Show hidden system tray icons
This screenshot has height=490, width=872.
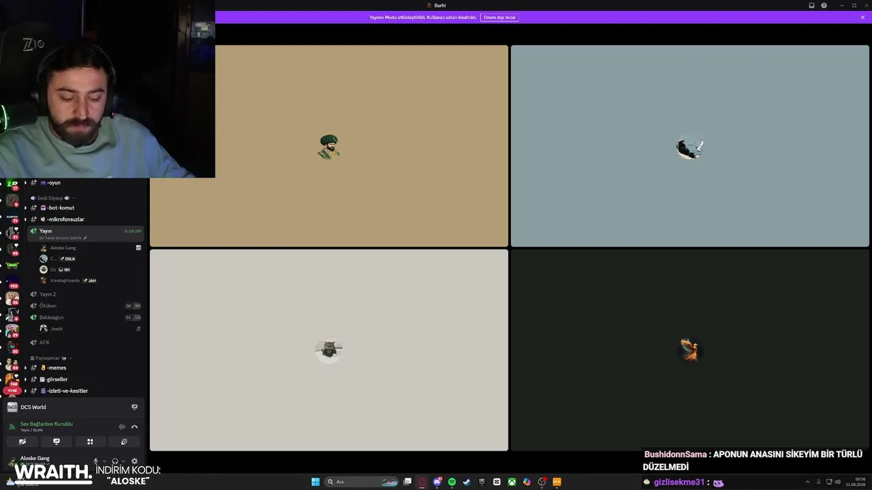[x=809, y=482]
